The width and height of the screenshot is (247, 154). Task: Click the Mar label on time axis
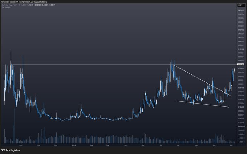coord(108,145)
